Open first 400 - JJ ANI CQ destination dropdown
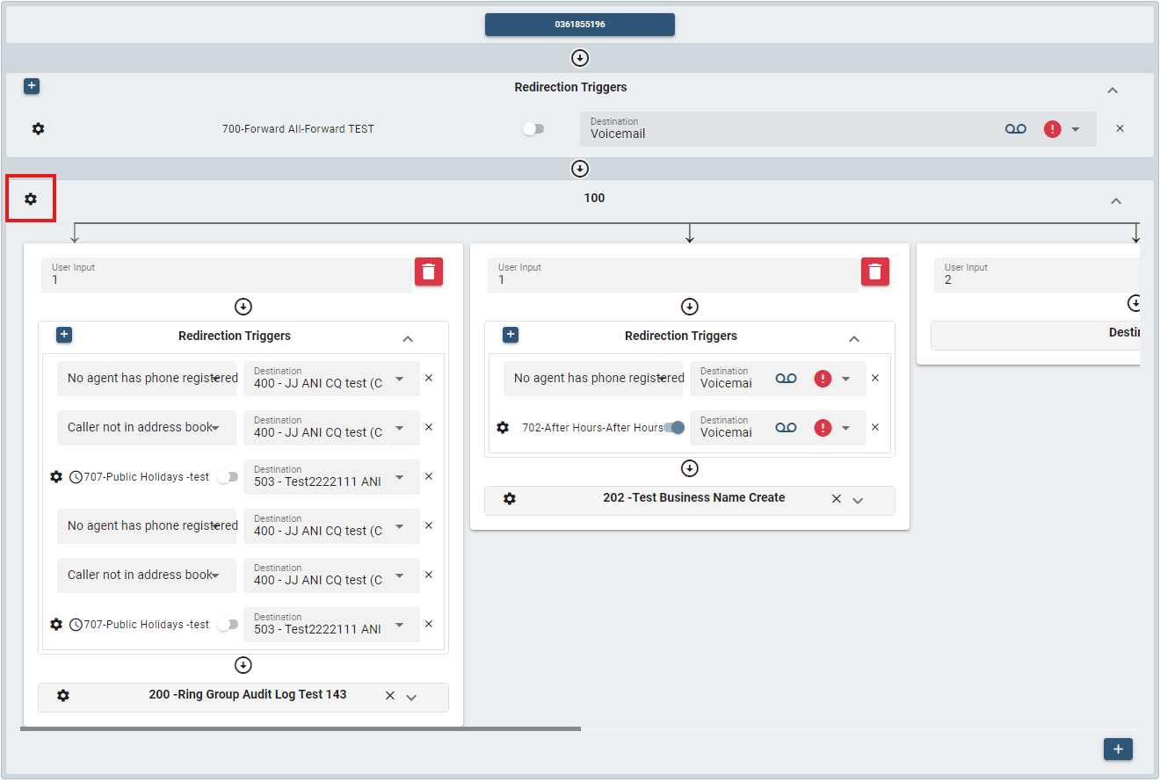 coord(399,379)
